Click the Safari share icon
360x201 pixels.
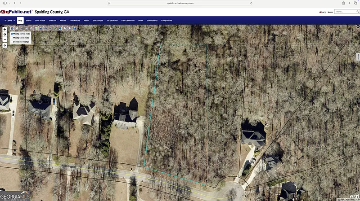(x=343, y=3)
